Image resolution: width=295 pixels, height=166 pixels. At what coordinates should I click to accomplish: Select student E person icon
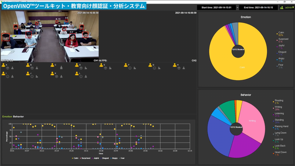(x=101, y=65)
